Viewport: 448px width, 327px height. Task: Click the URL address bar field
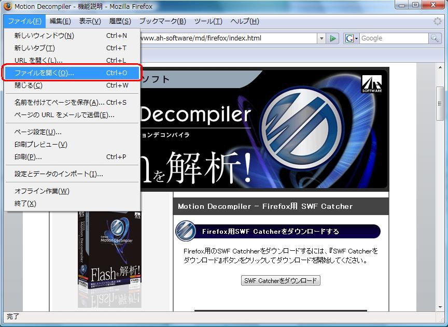[229, 38]
